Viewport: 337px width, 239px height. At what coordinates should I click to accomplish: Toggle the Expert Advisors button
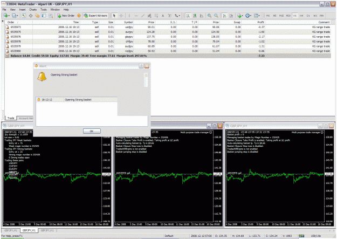point(95,16)
